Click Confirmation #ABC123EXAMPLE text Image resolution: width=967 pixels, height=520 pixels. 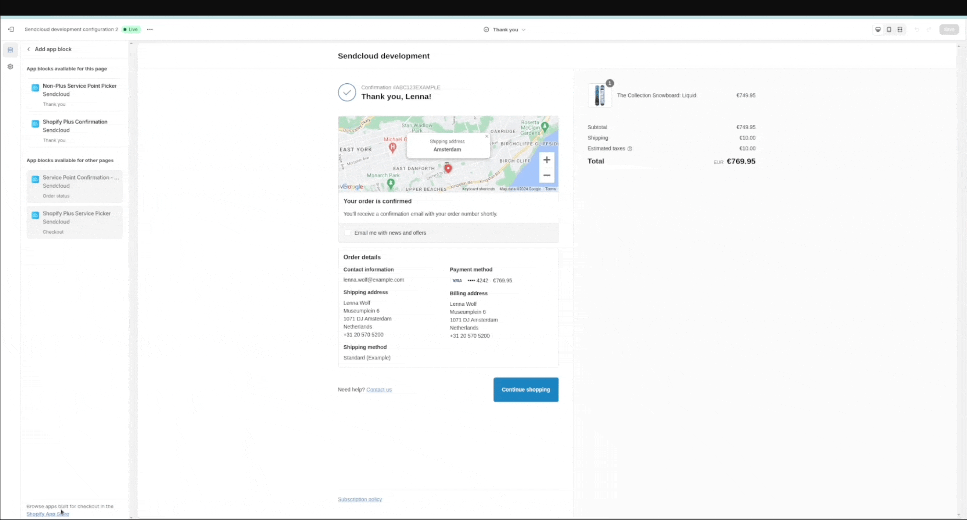tap(401, 88)
